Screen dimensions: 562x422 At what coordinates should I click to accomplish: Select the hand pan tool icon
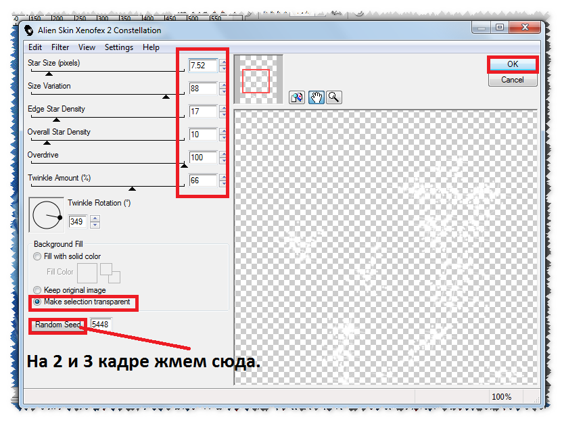pyautogui.click(x=316, y=97)
